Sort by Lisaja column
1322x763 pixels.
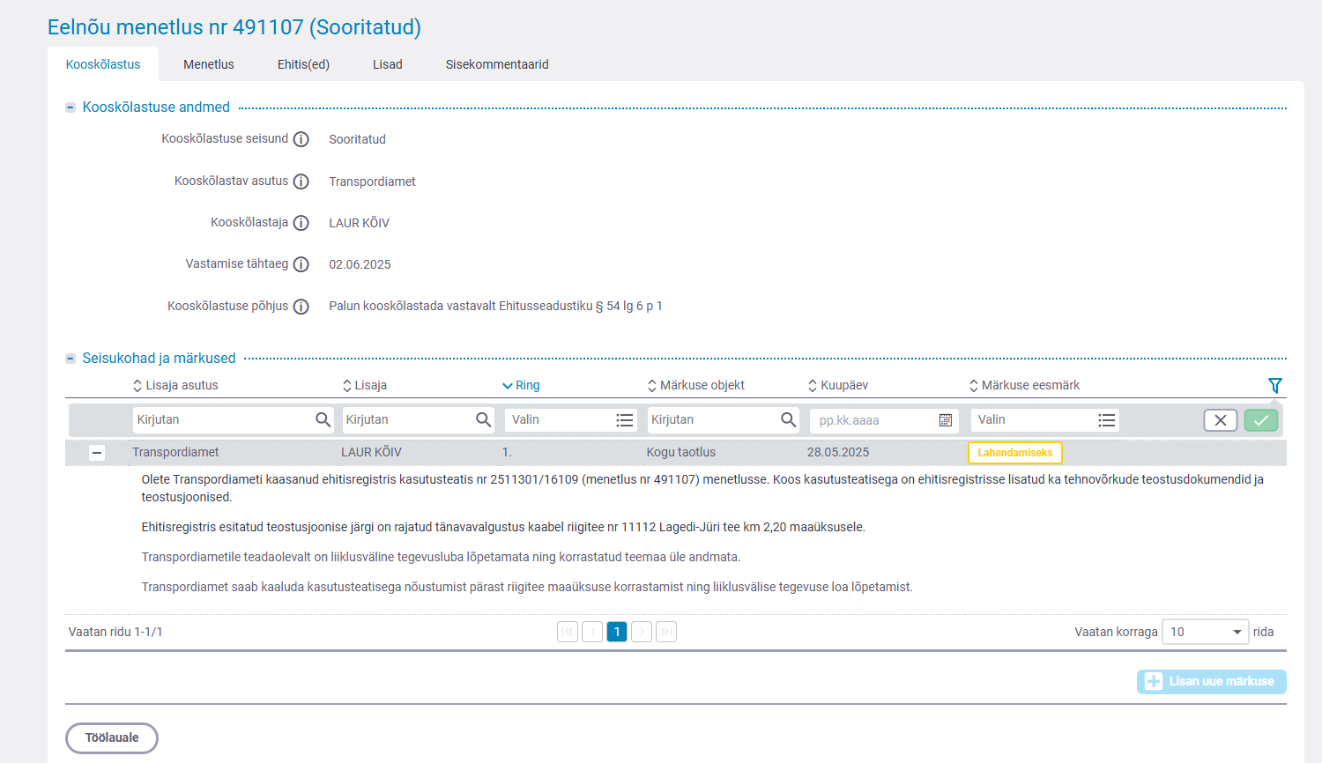365,385
